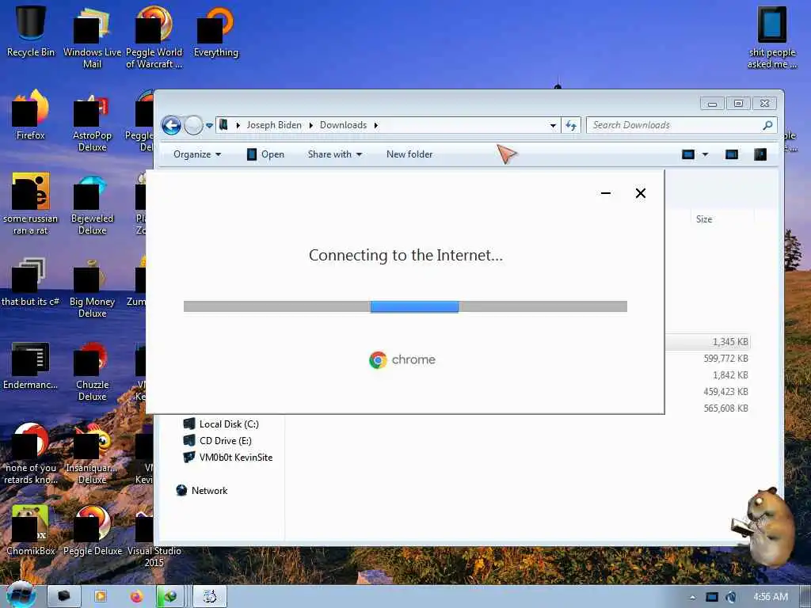
Task: Click the first pinned taskbar app button
Action: click(x=64, y=596)
